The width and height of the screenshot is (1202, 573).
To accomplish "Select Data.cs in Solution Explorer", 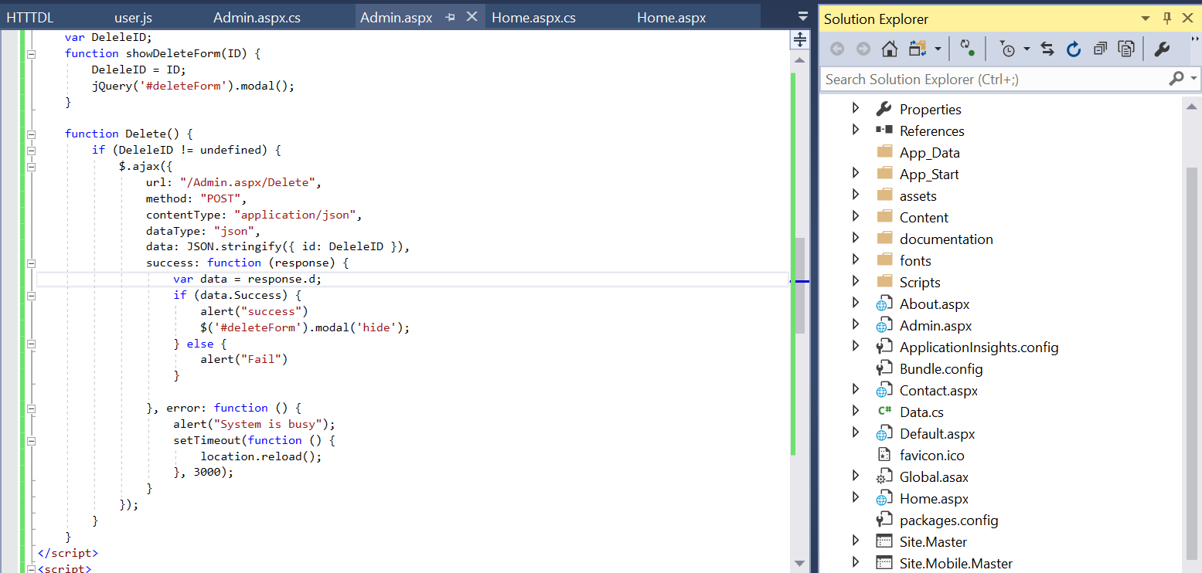I will point(921,412).
